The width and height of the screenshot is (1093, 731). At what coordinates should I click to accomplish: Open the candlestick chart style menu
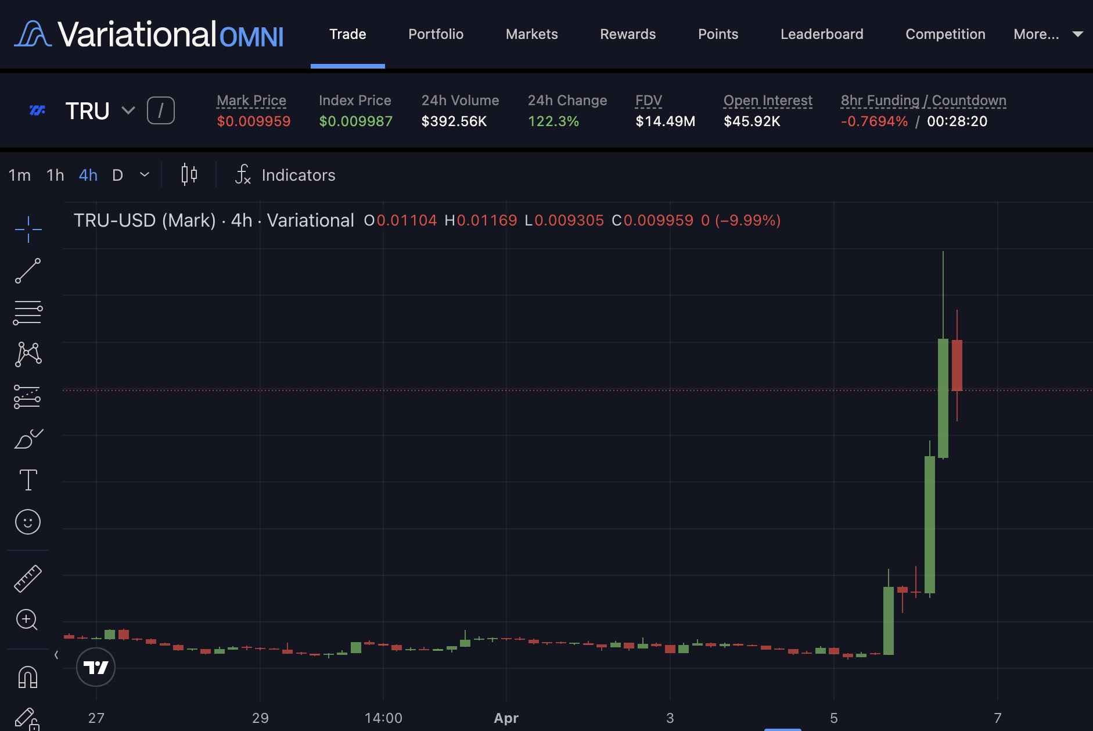(189, 174)
